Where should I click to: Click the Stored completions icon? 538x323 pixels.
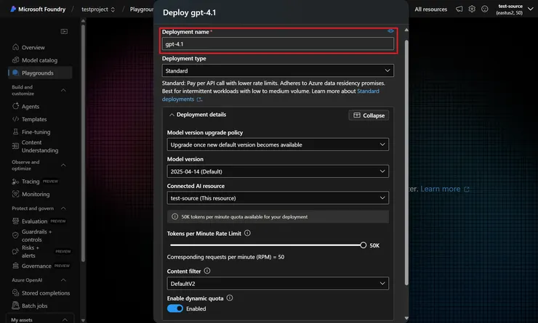tap(15, 293)
